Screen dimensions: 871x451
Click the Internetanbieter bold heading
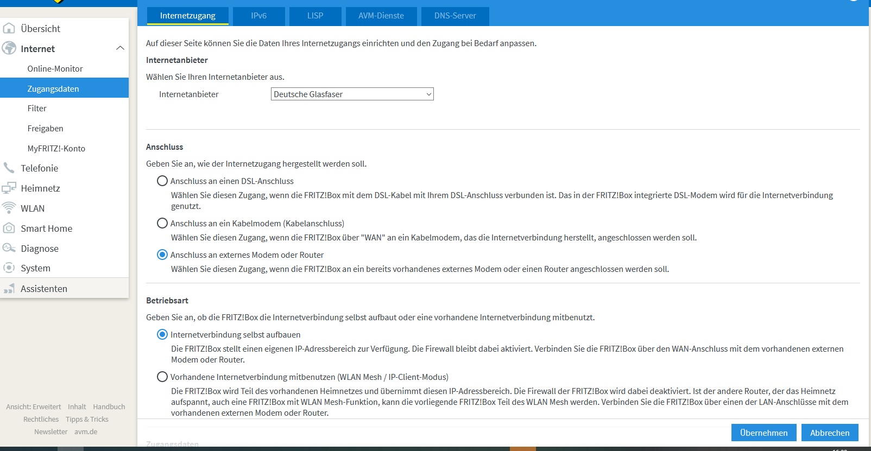coord(177,60)
